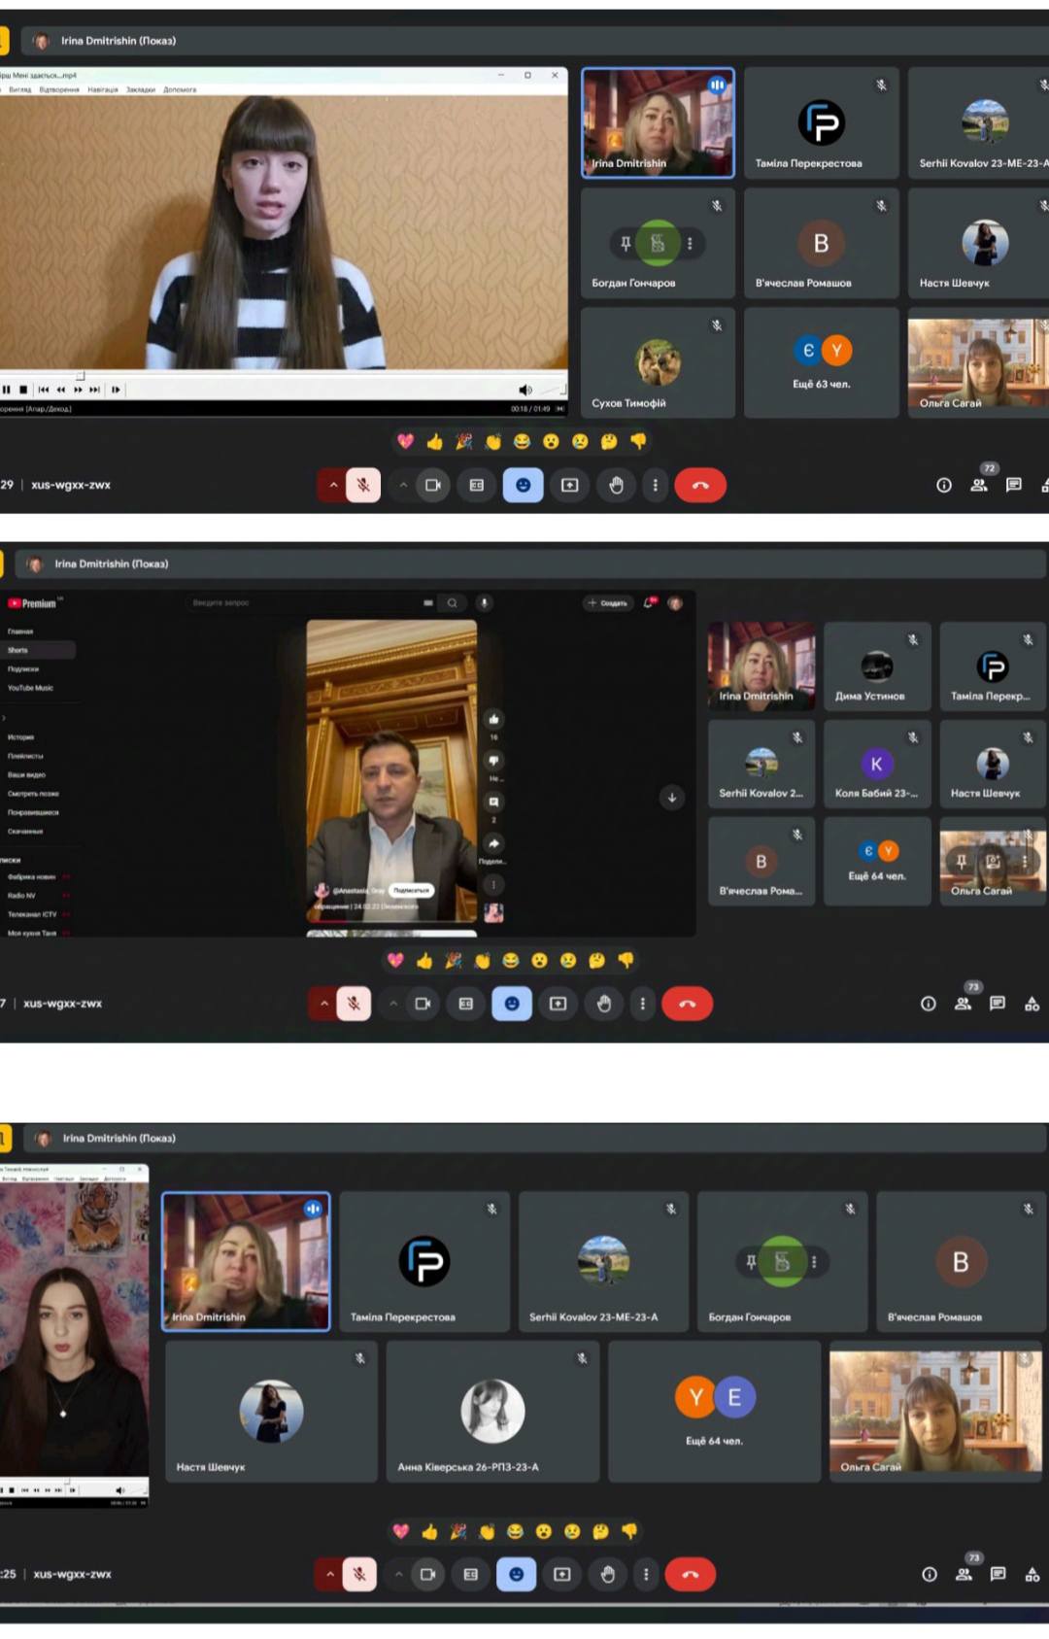Select Shorts in the YouTube sidebar
The height and width of the screenshot is (1639, 1049).
coord(18,650)
